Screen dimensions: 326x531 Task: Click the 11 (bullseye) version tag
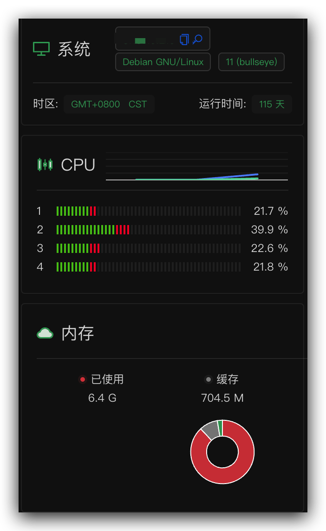pyautogui.click(x=251, y=62)
